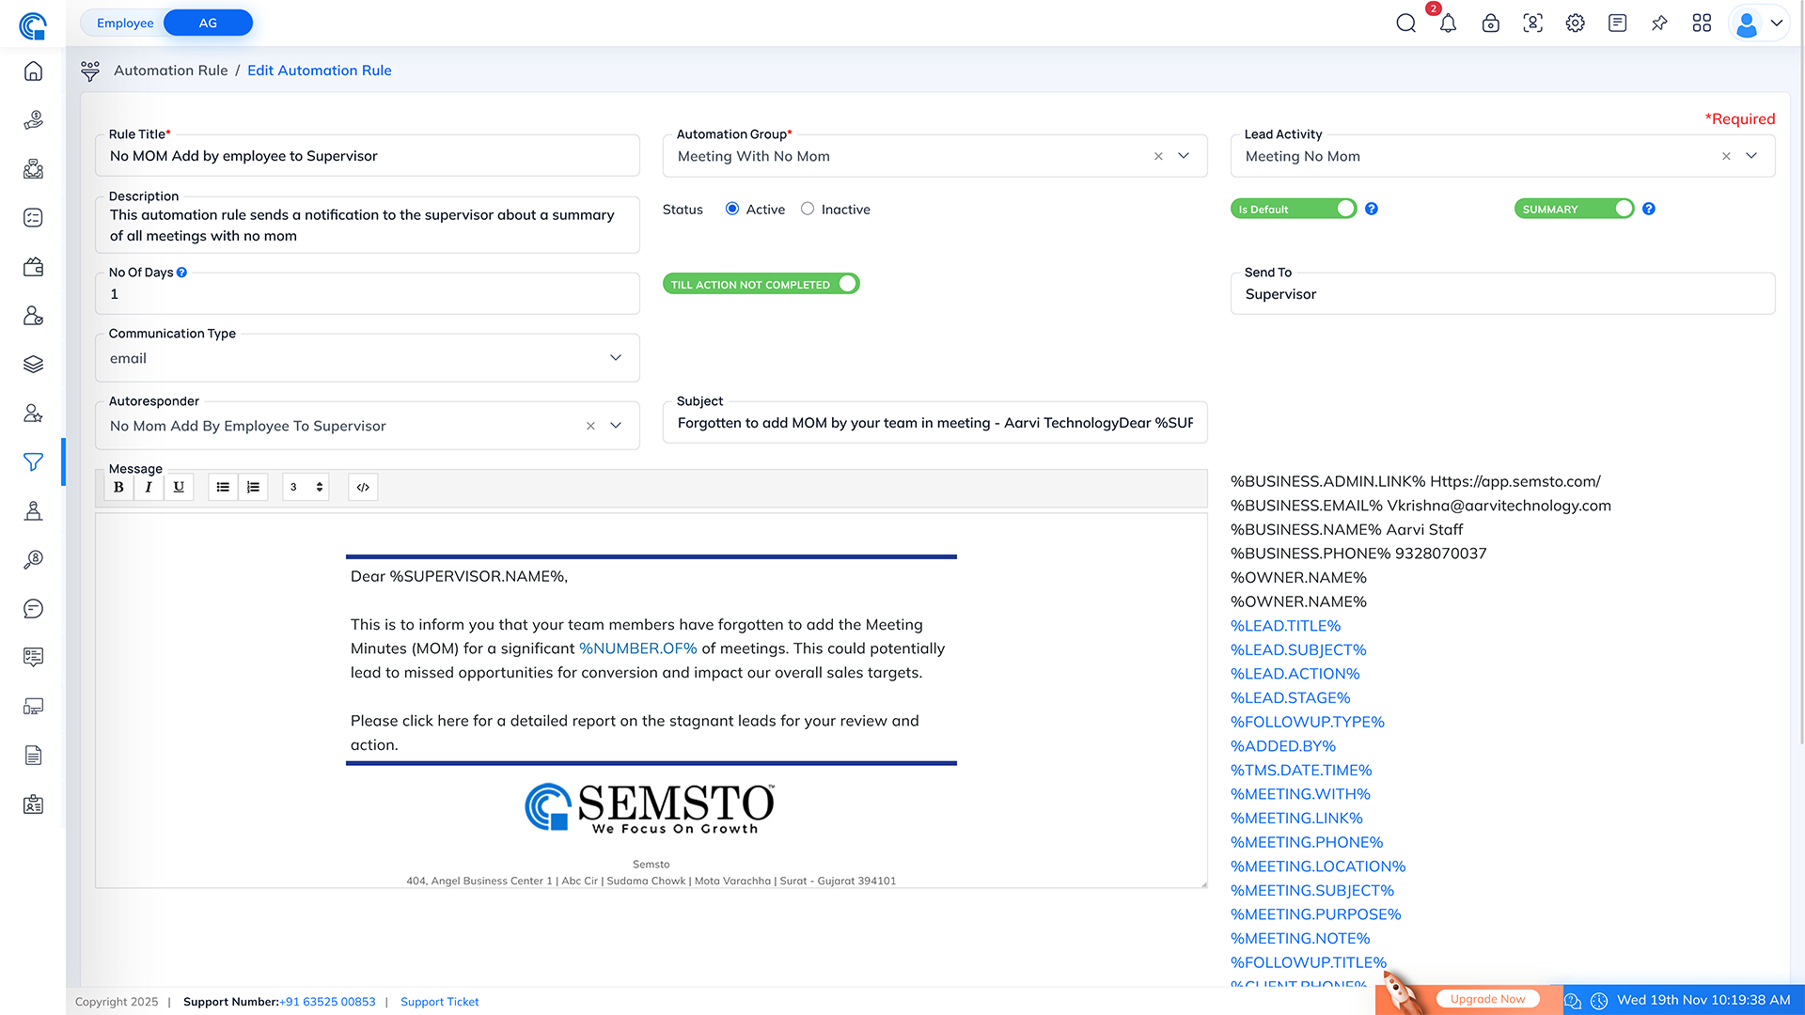This screenshot has height=1015, width=1805.
Task: Toggle source code view in editor
Action: tap(363, 487)
